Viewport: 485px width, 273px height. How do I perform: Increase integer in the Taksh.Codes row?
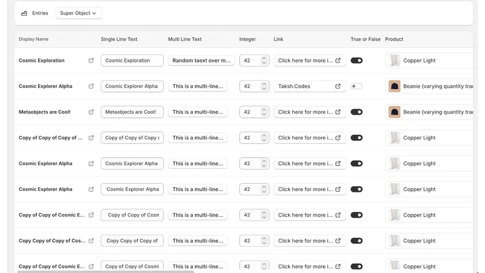[x=264, y=84]
